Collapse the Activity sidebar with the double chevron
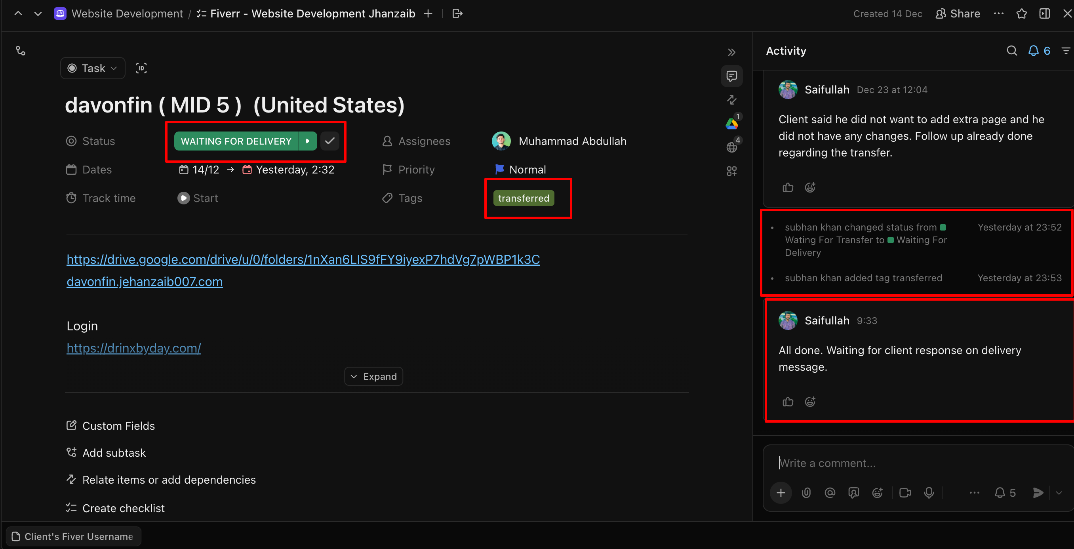This screenshot has height=549, width=1074. (731, 52)
